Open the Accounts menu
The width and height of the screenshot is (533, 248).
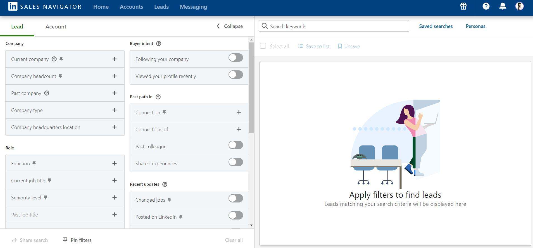(x=131, y=7)
